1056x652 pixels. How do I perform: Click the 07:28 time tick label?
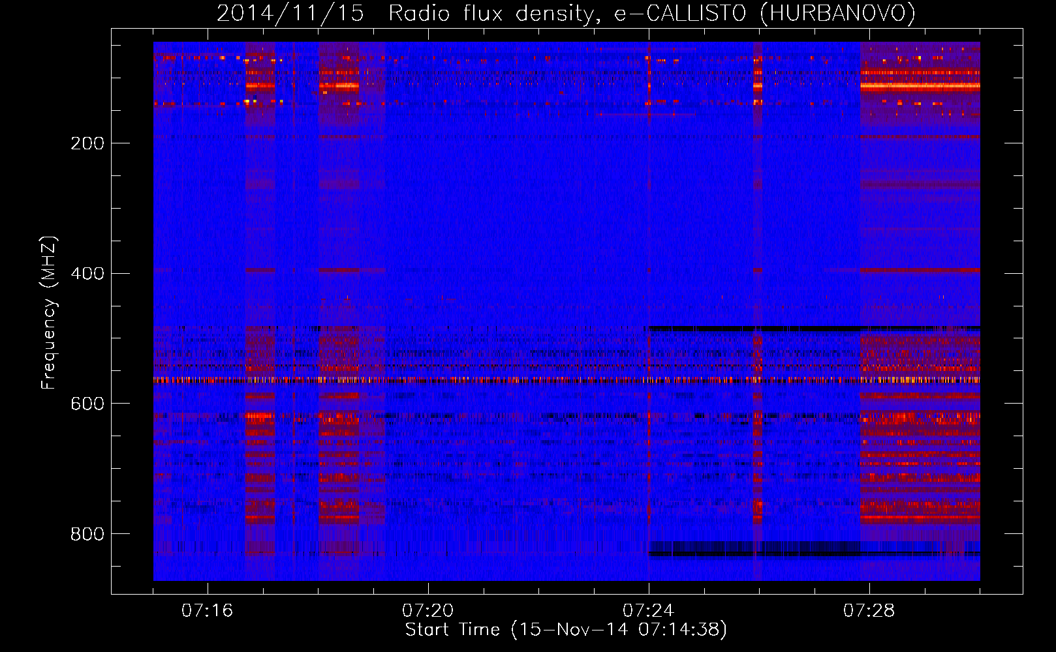coord(869,611)
